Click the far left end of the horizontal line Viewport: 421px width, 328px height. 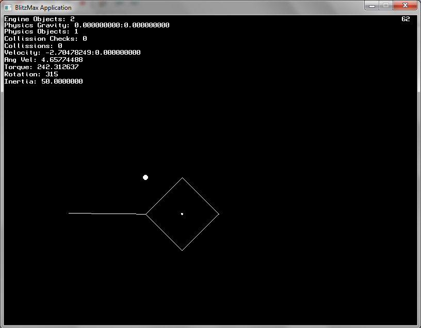point(70,213)
